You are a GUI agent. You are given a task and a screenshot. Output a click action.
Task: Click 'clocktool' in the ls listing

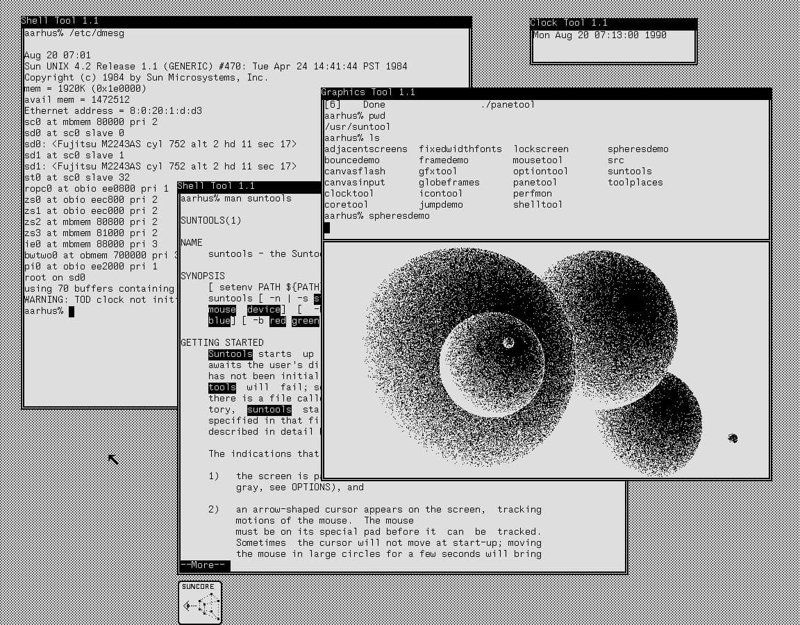[x=349, y=194]
